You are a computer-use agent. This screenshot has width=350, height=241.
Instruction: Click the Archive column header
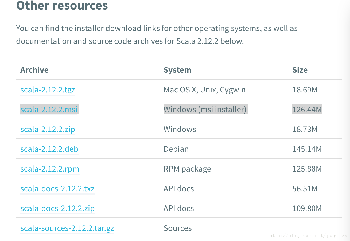[x=34, y=70]
